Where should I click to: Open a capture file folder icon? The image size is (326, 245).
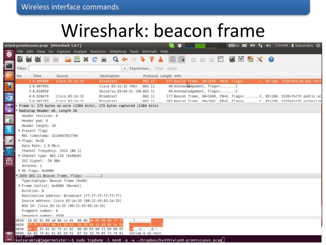[68, 59]
